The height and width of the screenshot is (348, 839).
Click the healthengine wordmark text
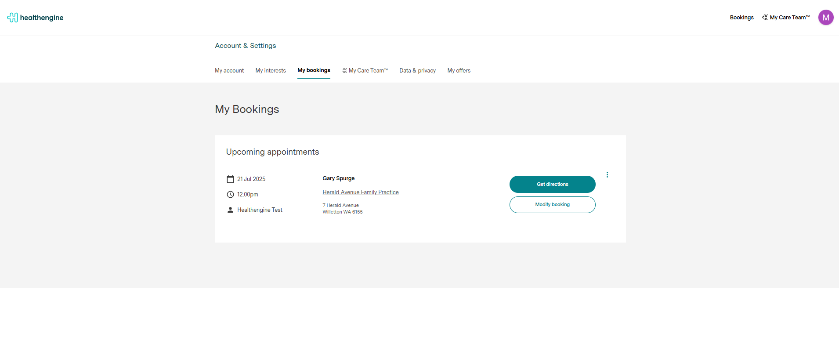(x=42, y=18)
